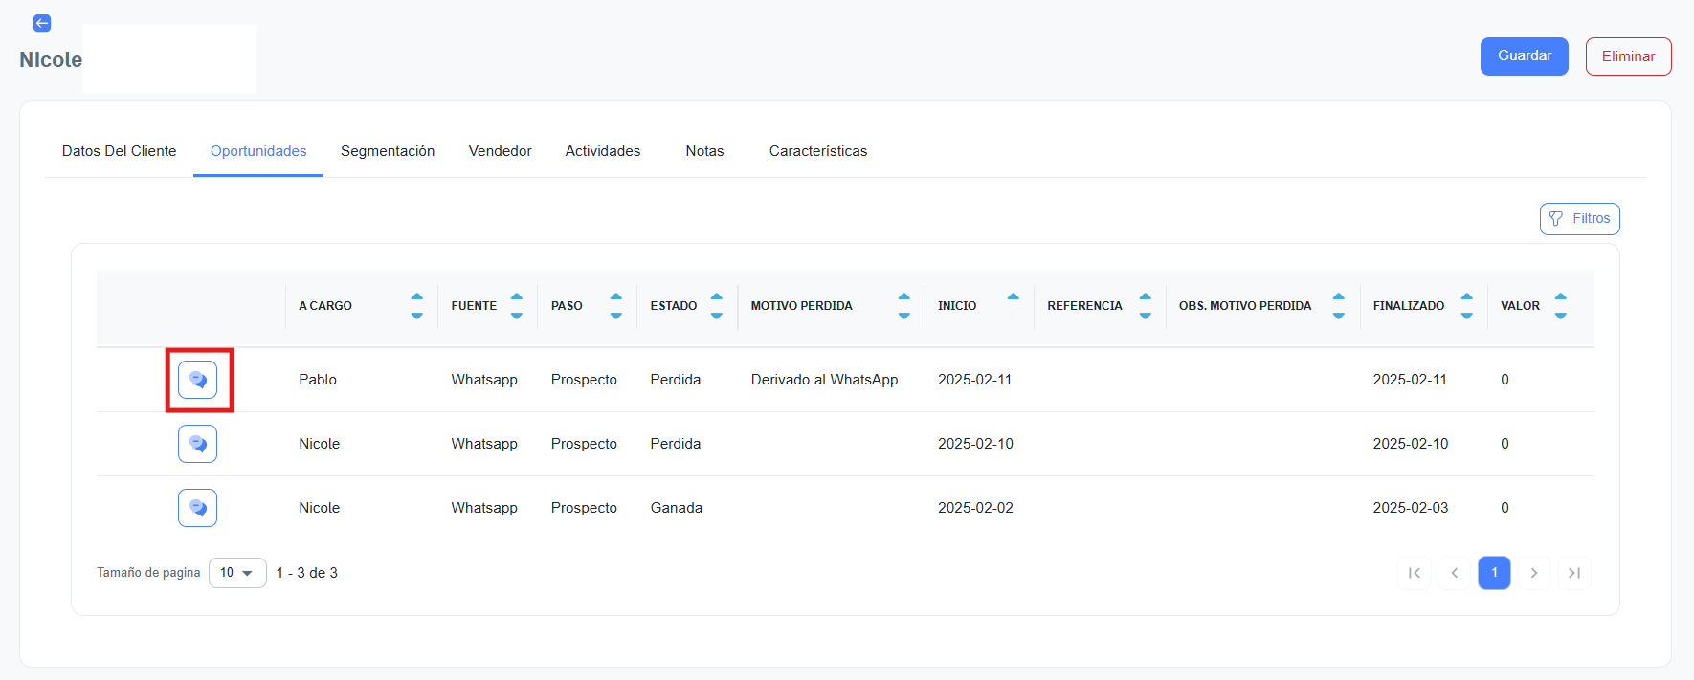This screenshot has width=1694, height=680.
Task: Switch to the Actividades tab
Action: click(x=602, y=151)
